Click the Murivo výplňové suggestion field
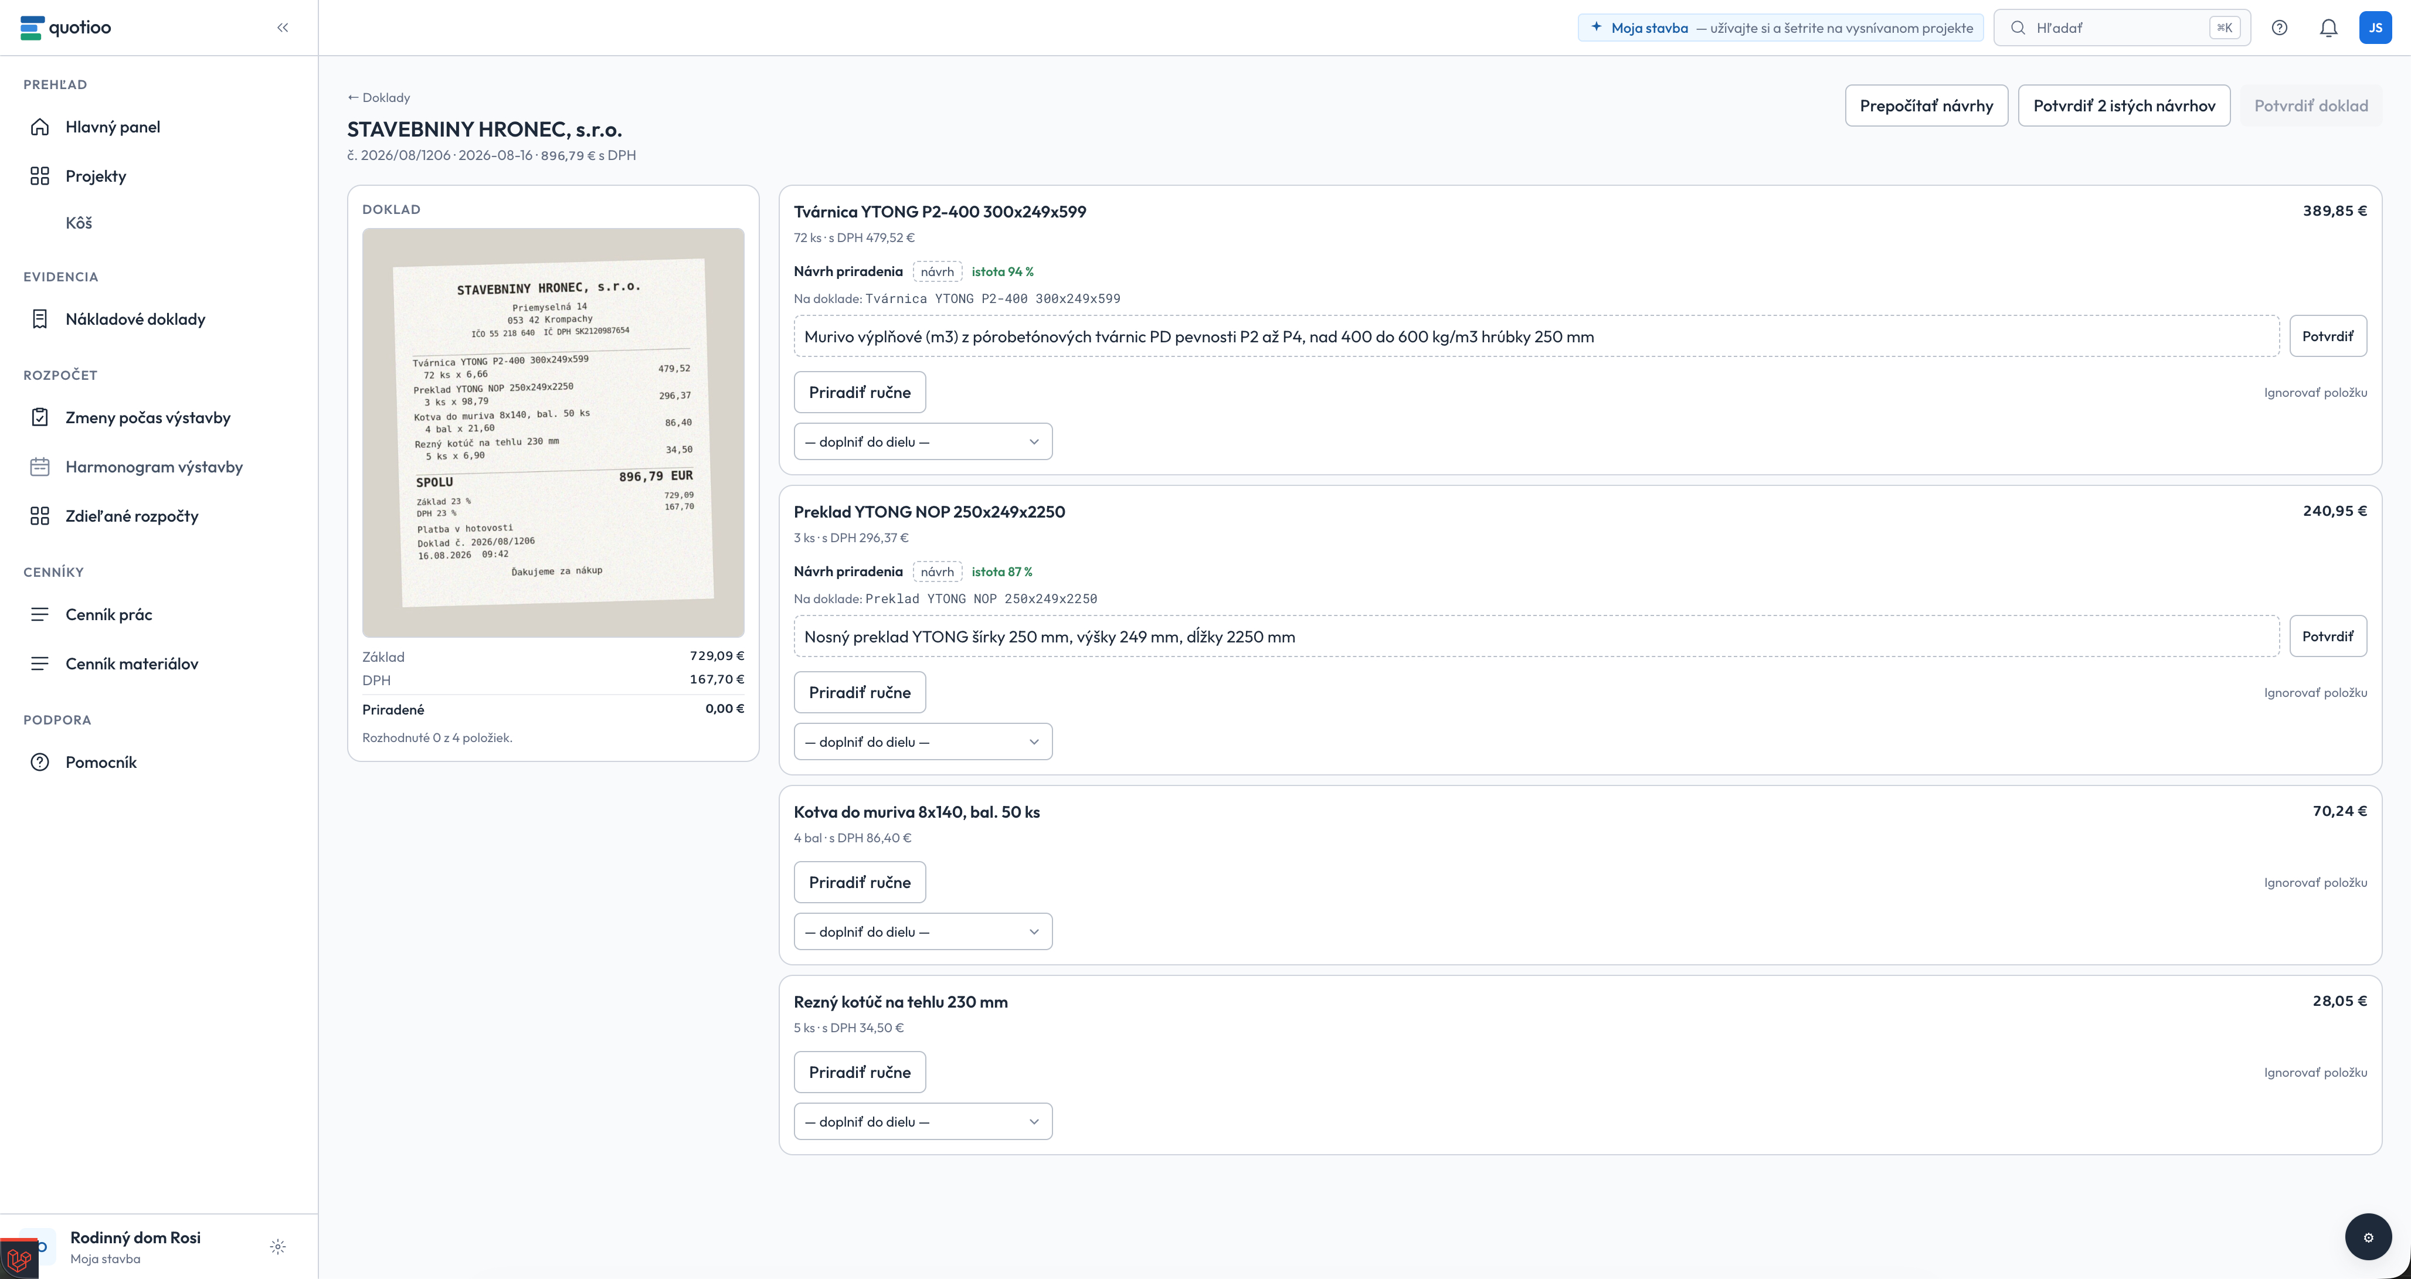Image resolution: width=2411 pixels, height=1279 pixels. tap(1536, 336)
